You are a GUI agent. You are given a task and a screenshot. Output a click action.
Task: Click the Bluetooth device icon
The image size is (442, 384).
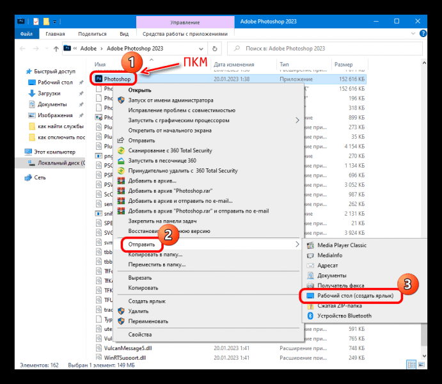click(310, 316)
